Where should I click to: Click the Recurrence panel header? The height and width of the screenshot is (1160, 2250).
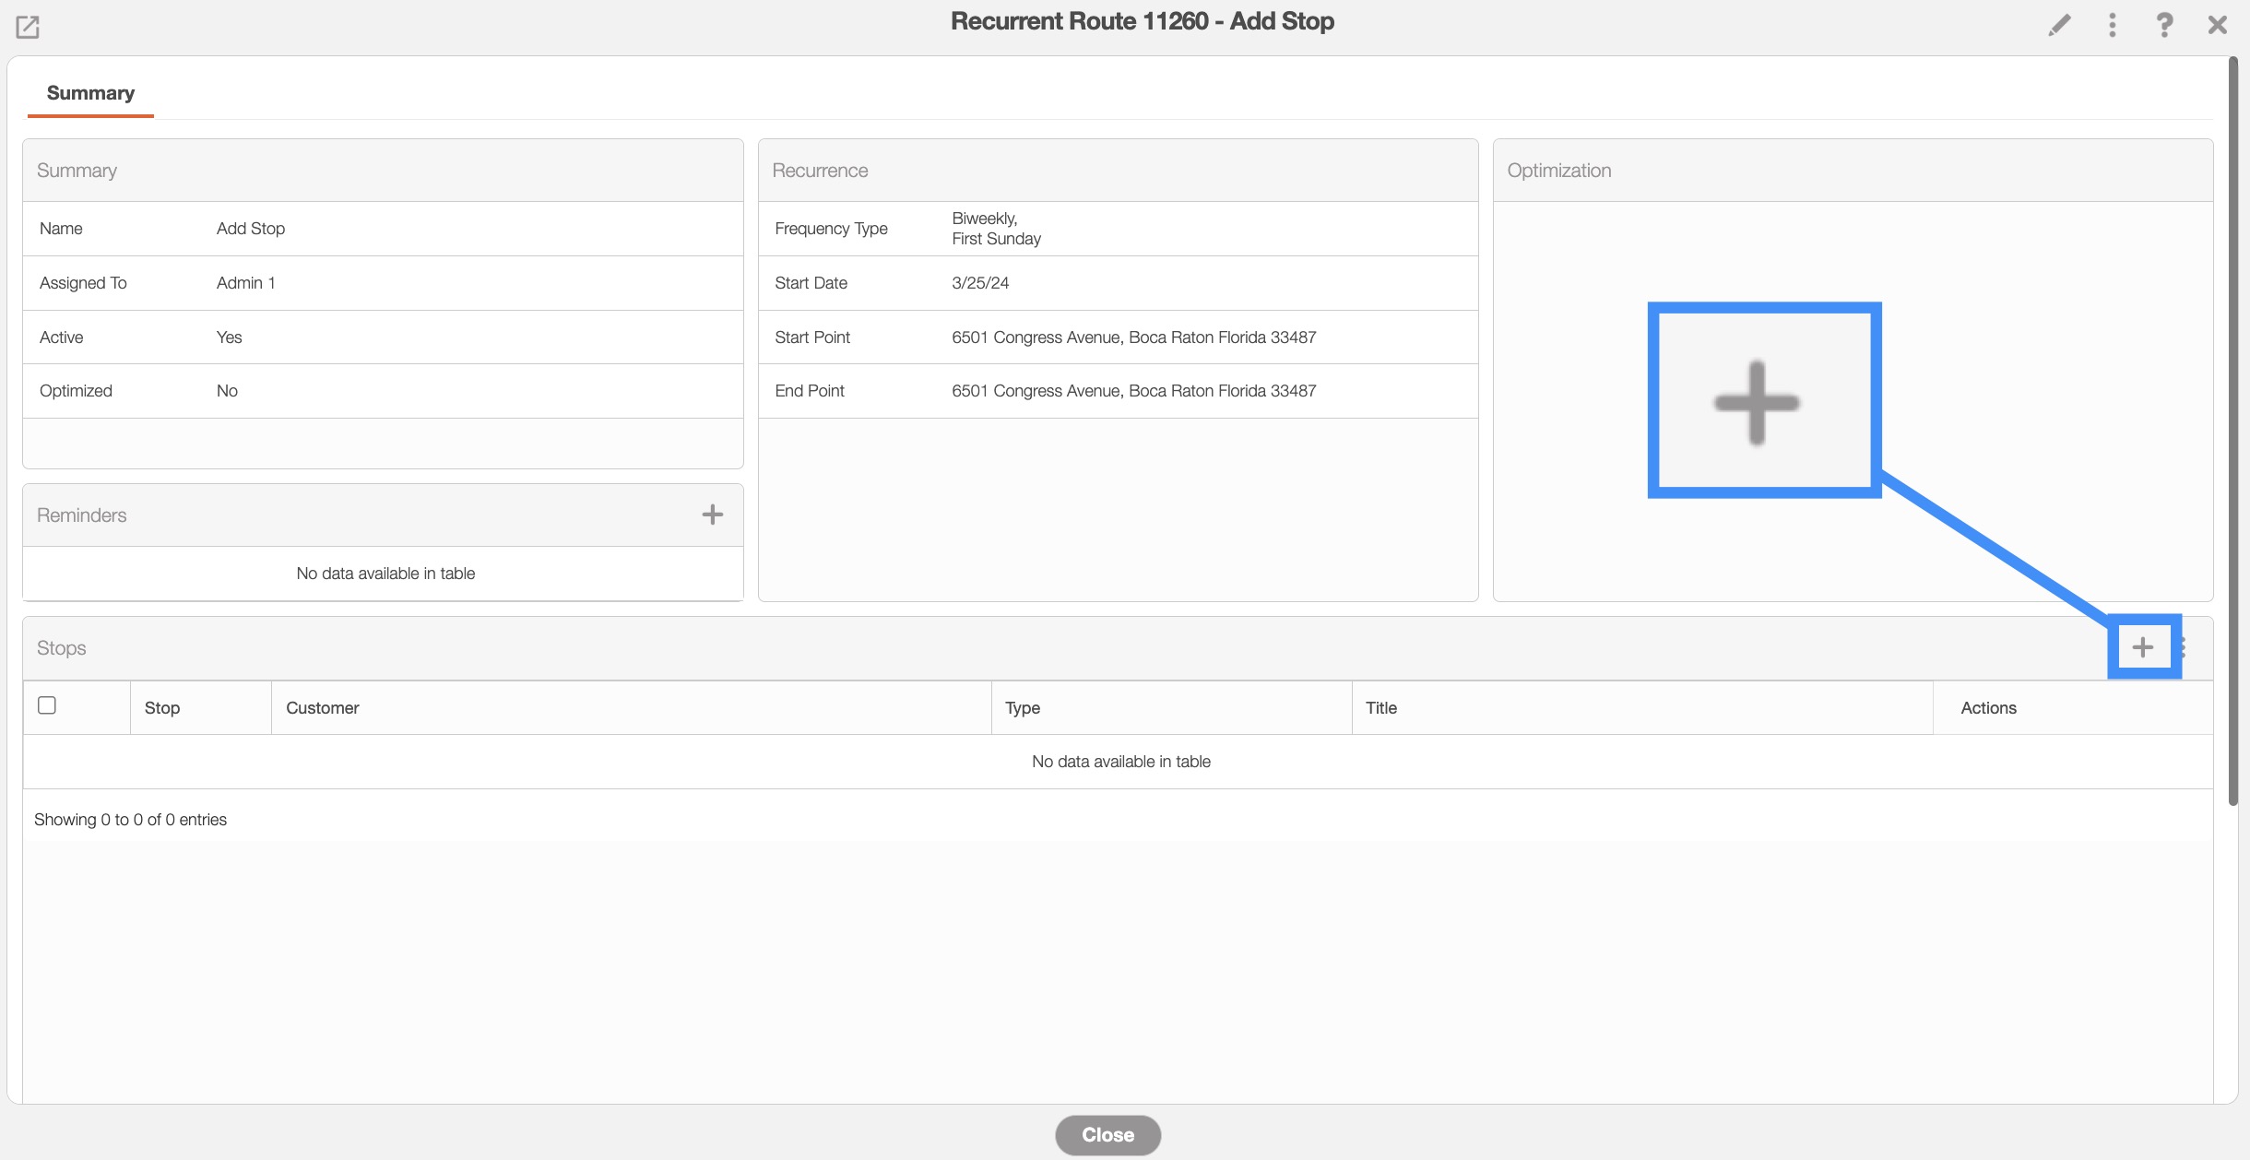(x=820, y=171)
